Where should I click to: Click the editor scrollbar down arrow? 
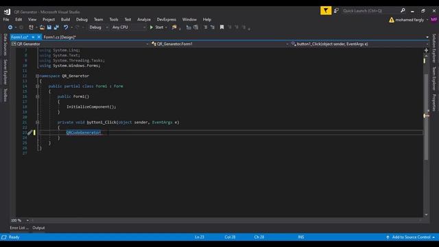tap(426, 215)
